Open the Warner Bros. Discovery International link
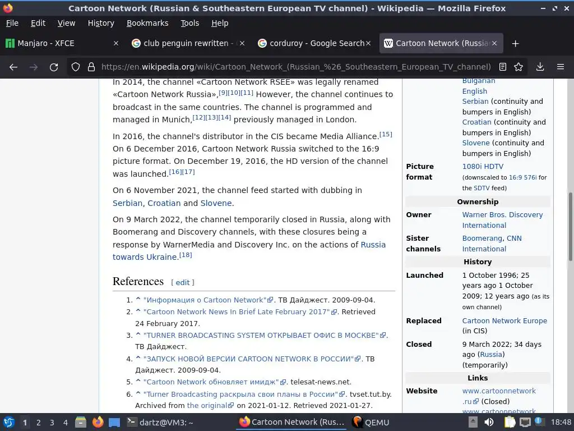The image size is (574, 431). 502,220
